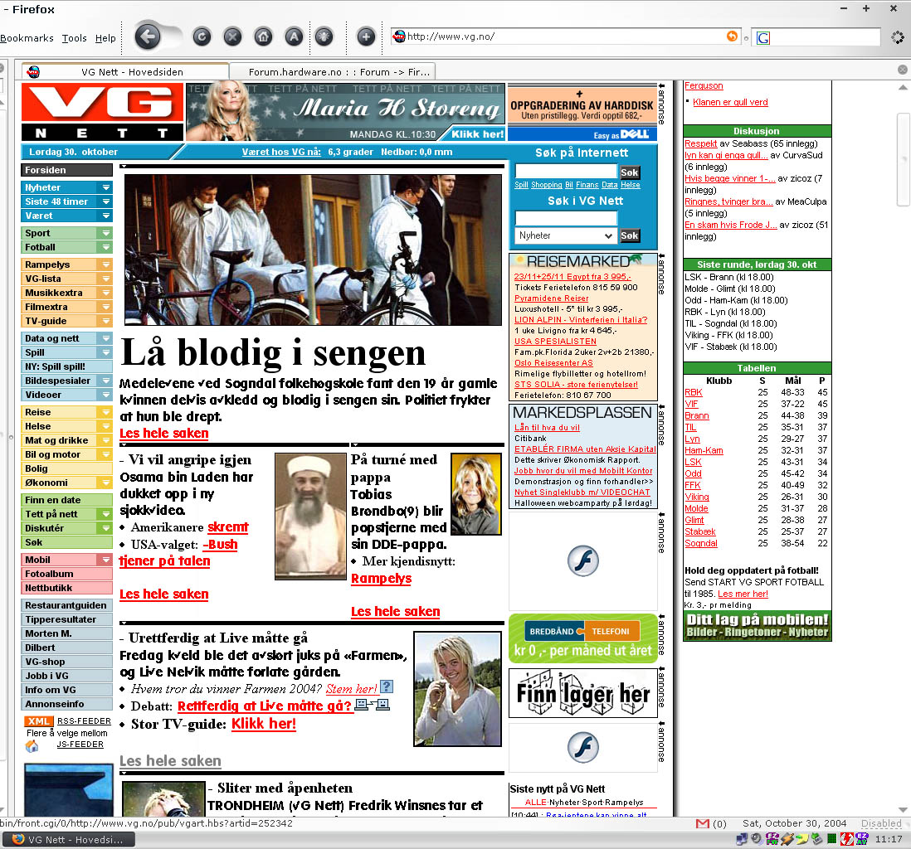Viewport: 911px width, 849px height.
Task: Expand the 'Data og nett' menu arrow
Action: (x=105, y=338)
